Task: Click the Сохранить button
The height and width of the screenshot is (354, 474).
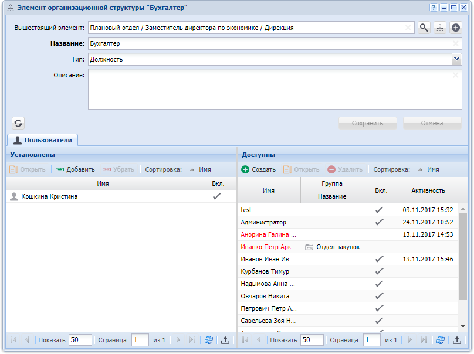Action: 368,123
